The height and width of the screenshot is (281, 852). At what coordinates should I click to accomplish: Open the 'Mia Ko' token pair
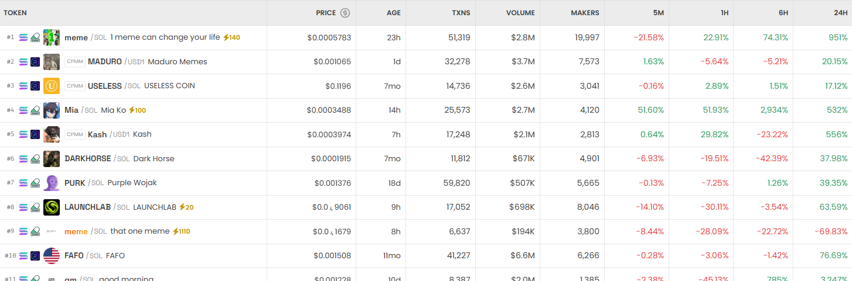coord(113,110)
